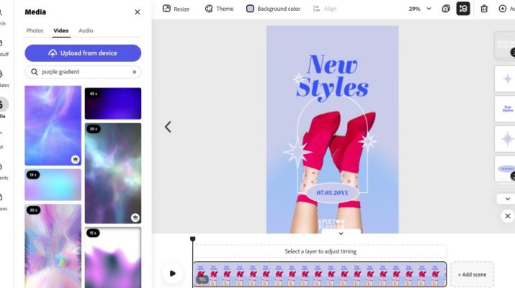
Task: Open the Media sidebar item
Action: point(4,109)
